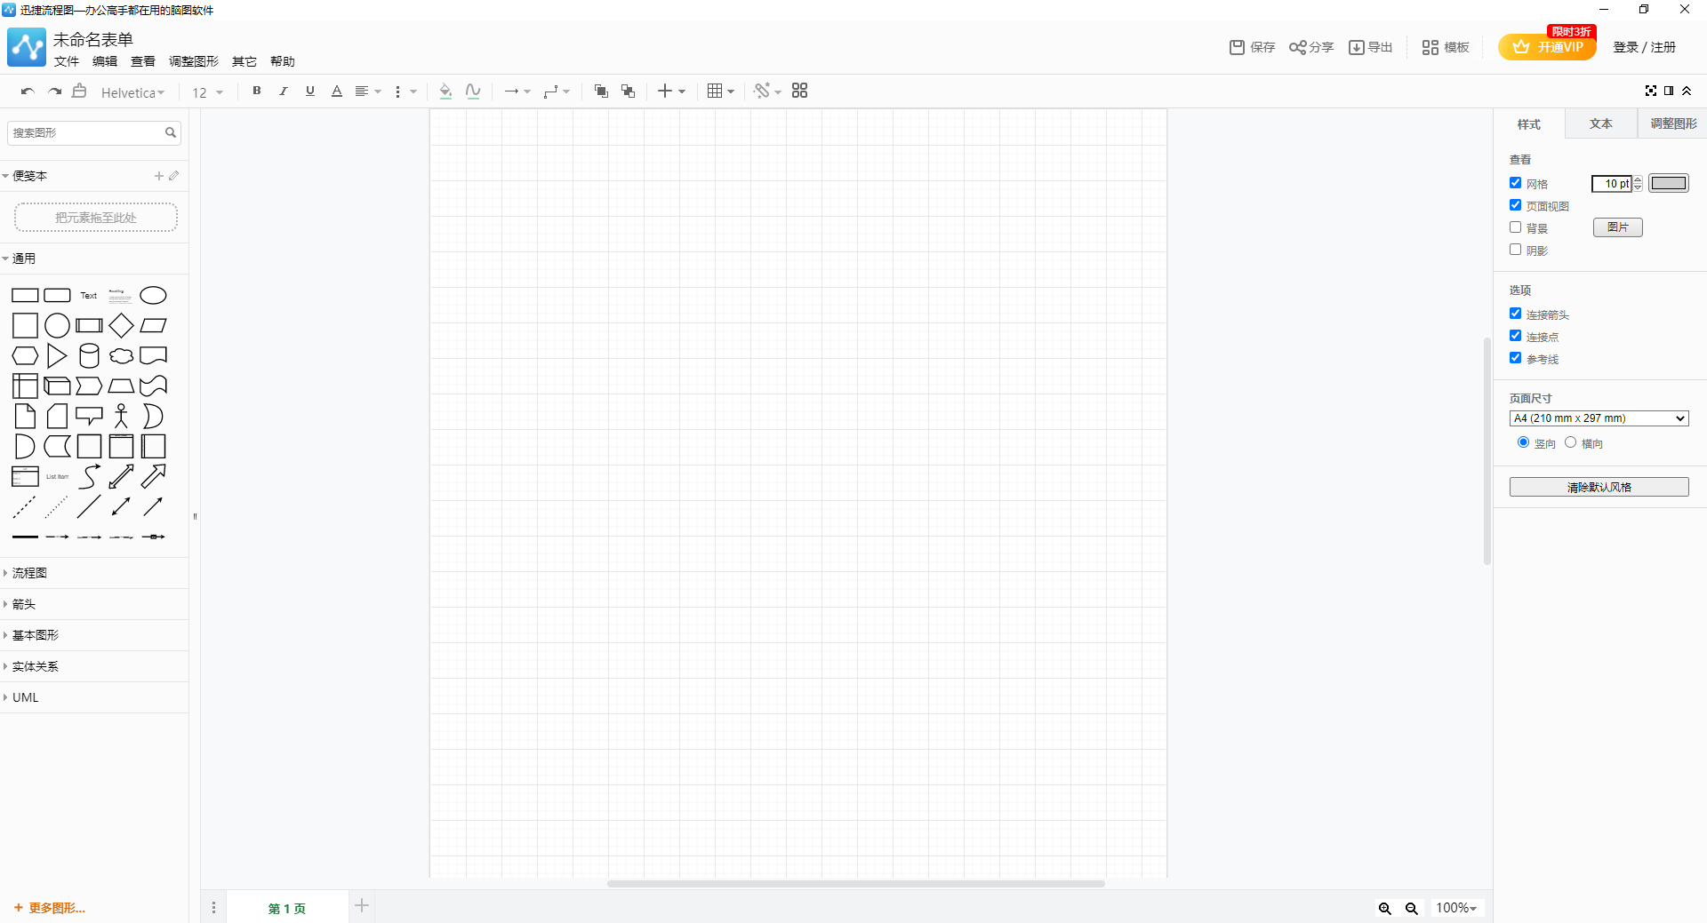The image size is (1707, 923).
Task: Select the cylinder shape in the shapes panel
Action: (89, 356)
